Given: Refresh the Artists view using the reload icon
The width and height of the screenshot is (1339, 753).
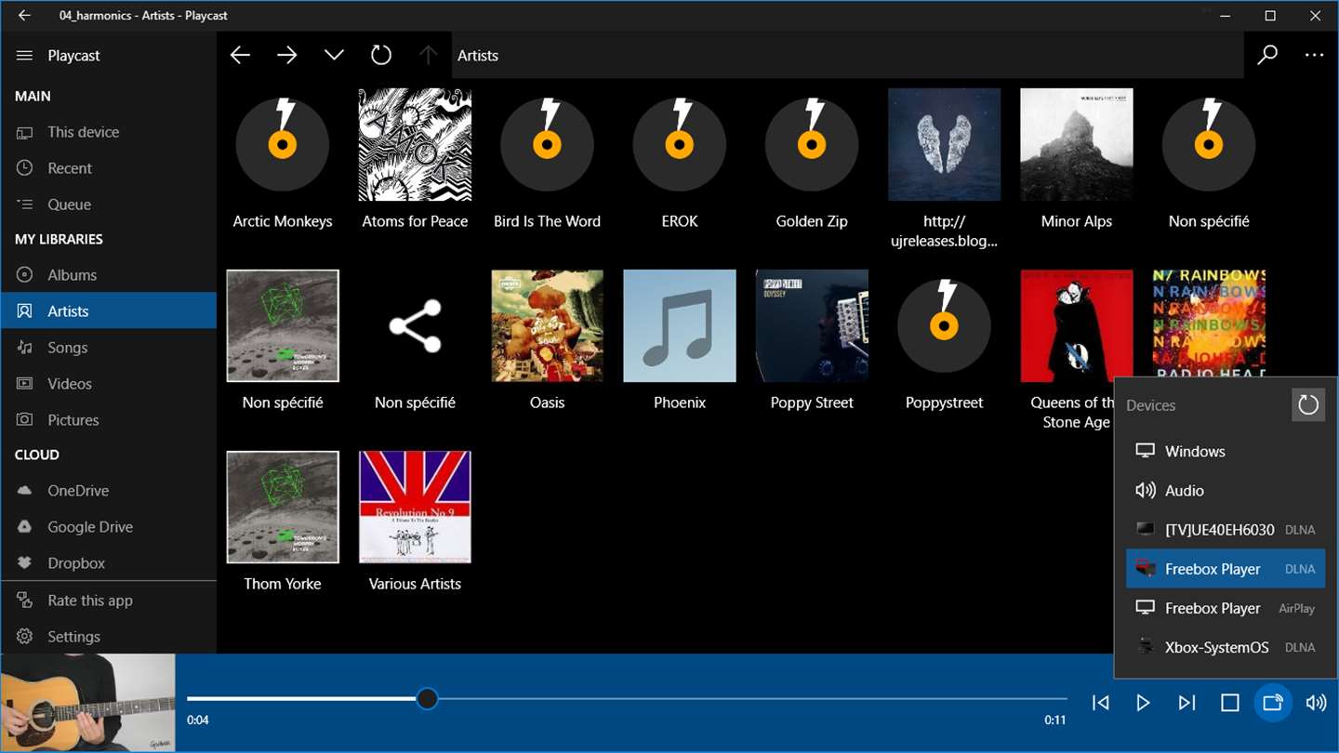Looking at the screenshot, I should point(381,56).
